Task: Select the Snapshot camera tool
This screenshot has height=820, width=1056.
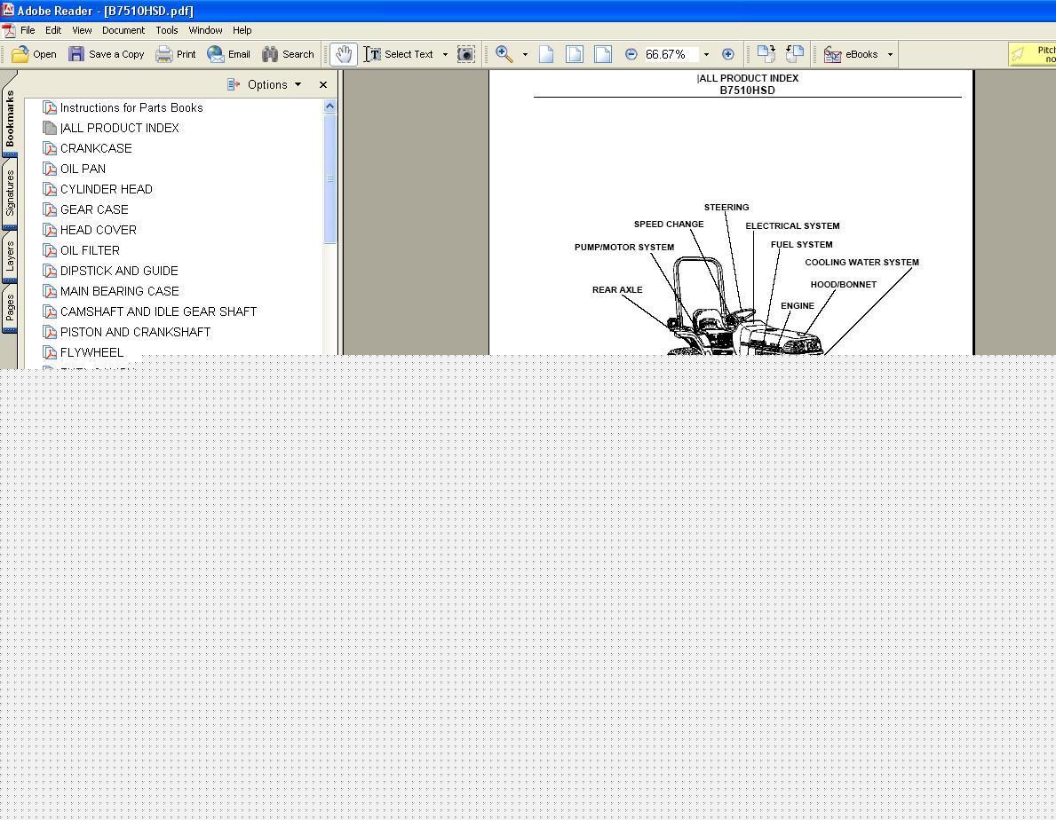Action: (466, 54)
